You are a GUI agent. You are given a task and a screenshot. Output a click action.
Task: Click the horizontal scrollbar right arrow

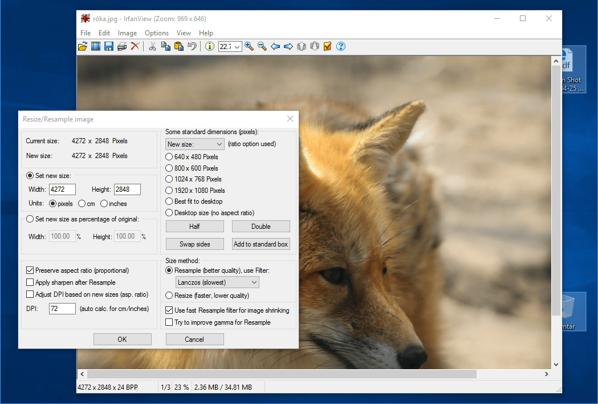tap(547, 374)
